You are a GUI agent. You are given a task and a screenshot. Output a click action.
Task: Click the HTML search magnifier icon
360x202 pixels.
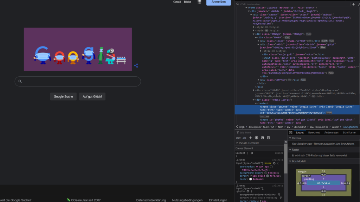(238, 4)
